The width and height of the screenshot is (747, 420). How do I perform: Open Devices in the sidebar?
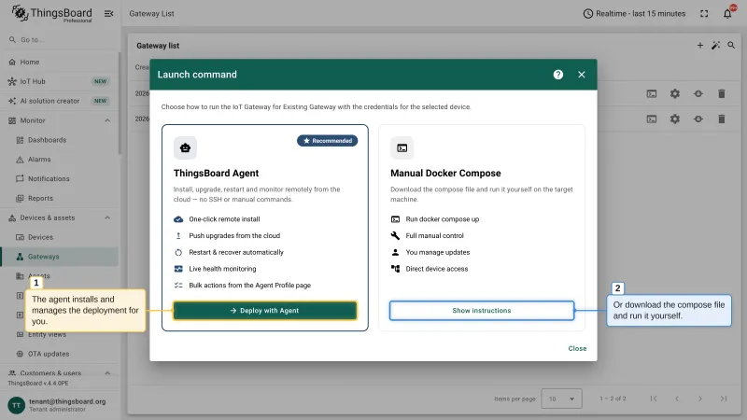point(60,237)
